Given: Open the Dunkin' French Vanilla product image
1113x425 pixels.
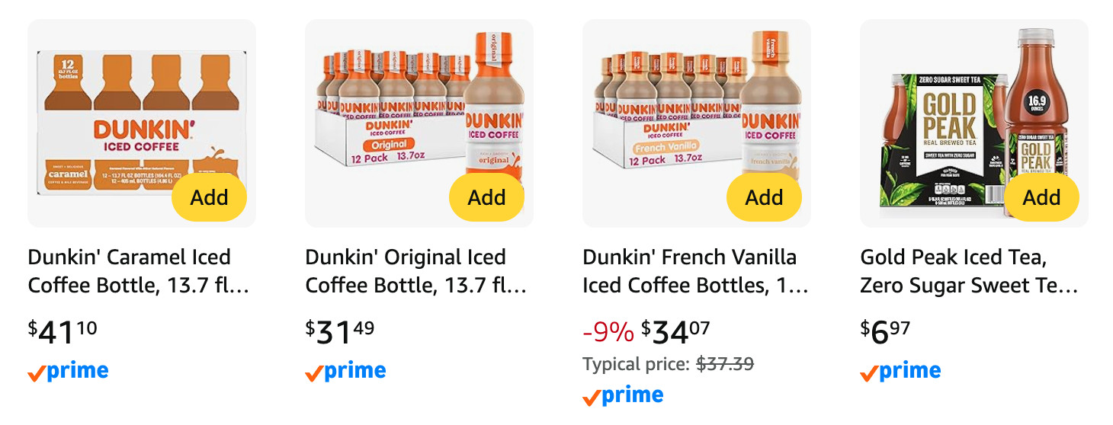Looking at the screenshot, I should [697, 123].
